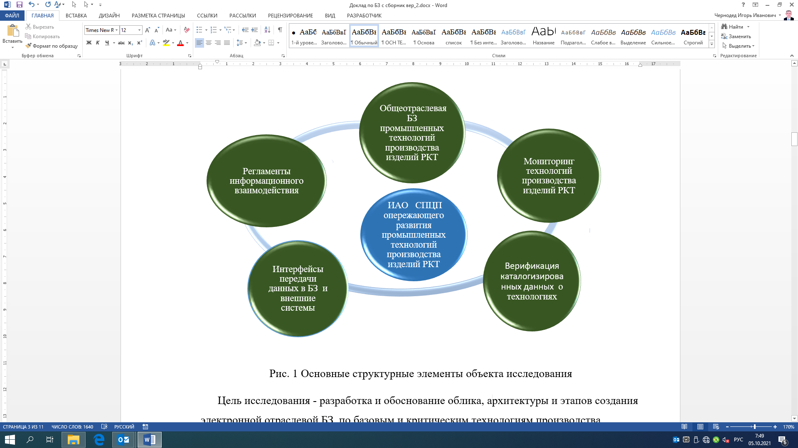The height and width of the screenshot is (448, 798).
Task: Start a bulleted list
Action: tap(199, 30)
